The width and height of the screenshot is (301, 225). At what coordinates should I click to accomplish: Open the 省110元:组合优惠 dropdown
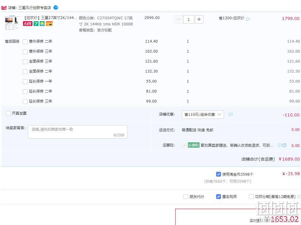tap(203, 115)
